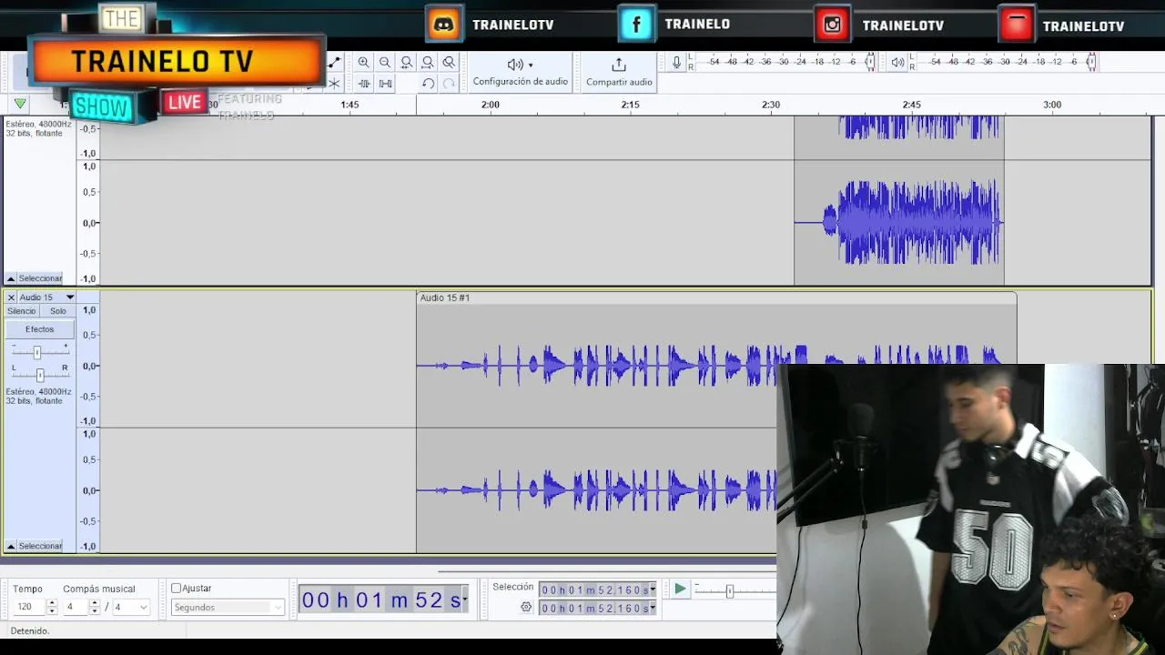Collapse the upper track with its Seleccionar arrow
The width and height of the screenshot is (1165, 655).
[11, 278]
